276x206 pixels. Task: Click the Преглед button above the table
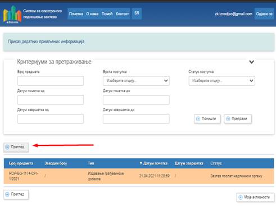pos(16,147)
